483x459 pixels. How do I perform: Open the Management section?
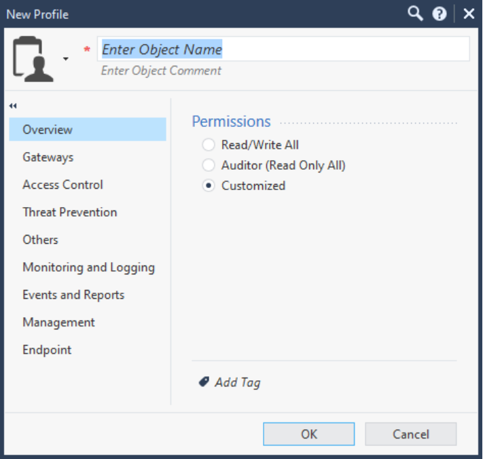point(58,323)
